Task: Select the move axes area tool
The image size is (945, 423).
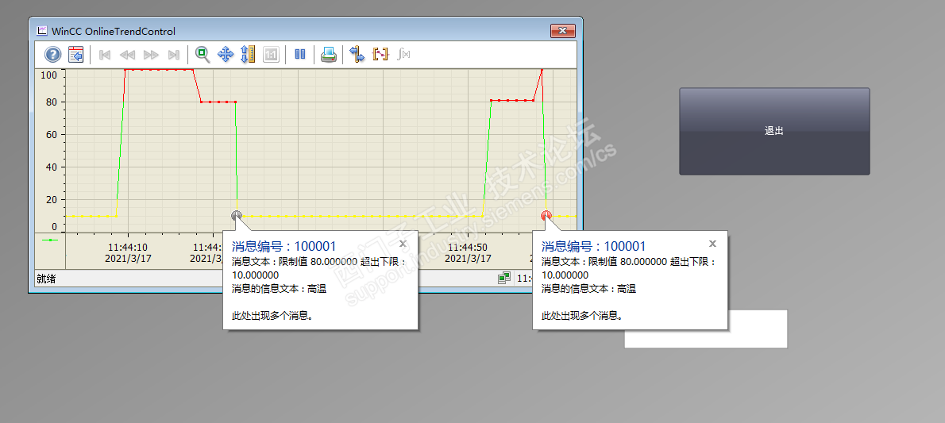Action: pos(248,55)
